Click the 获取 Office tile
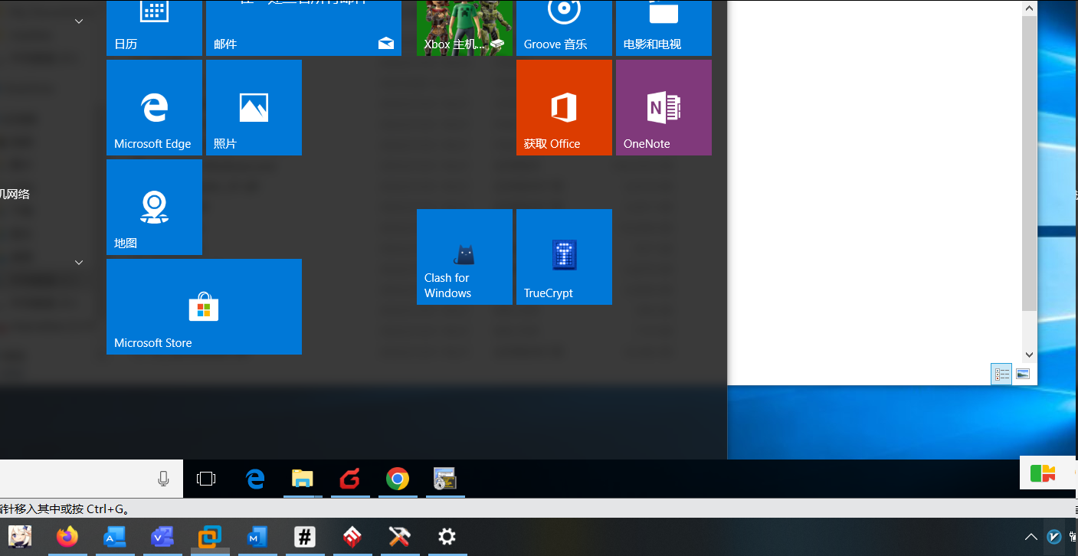Screen dimensions: 1078x556 click(564, 107)
